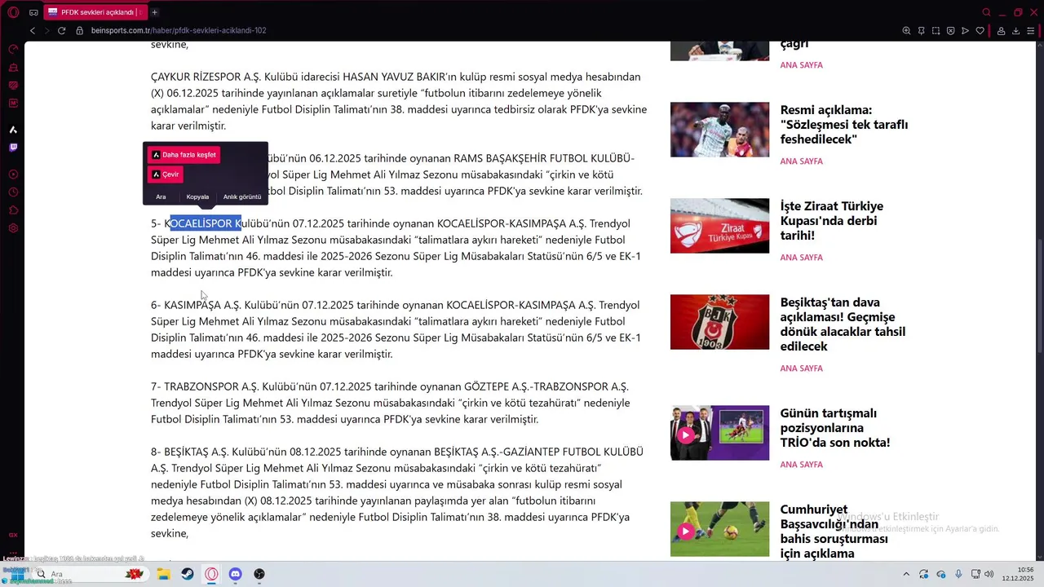The width and height of the screenshot is (1044, 587).
Task: Click the paragraph starting '8- BEŞİKTAŞ A.Ş.'
Action: (397, 492)
